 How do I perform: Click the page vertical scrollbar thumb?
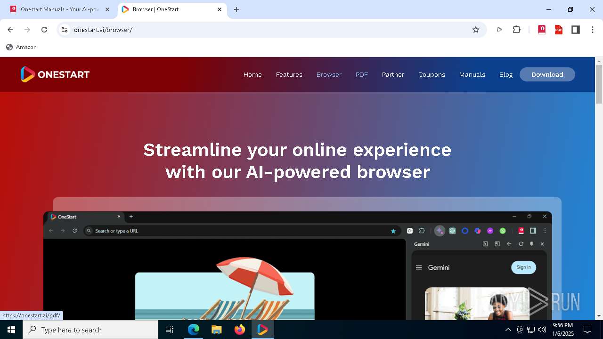tap(599, 85)
